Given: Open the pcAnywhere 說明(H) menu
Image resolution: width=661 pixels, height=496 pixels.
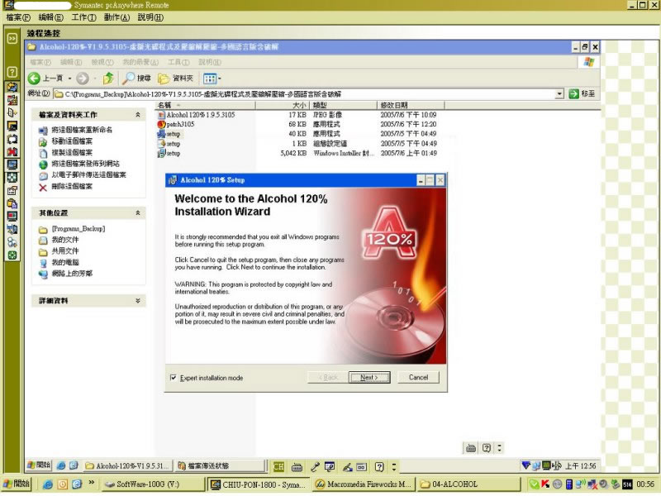Looking at the screenshot, I should pos(150,17).
